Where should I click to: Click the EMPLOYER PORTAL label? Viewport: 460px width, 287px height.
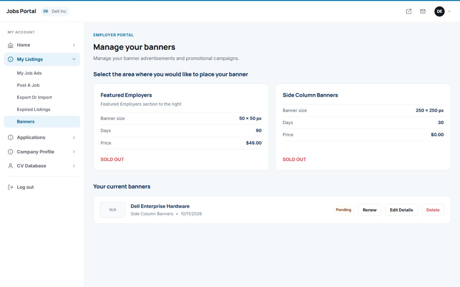tap(113, 35)
